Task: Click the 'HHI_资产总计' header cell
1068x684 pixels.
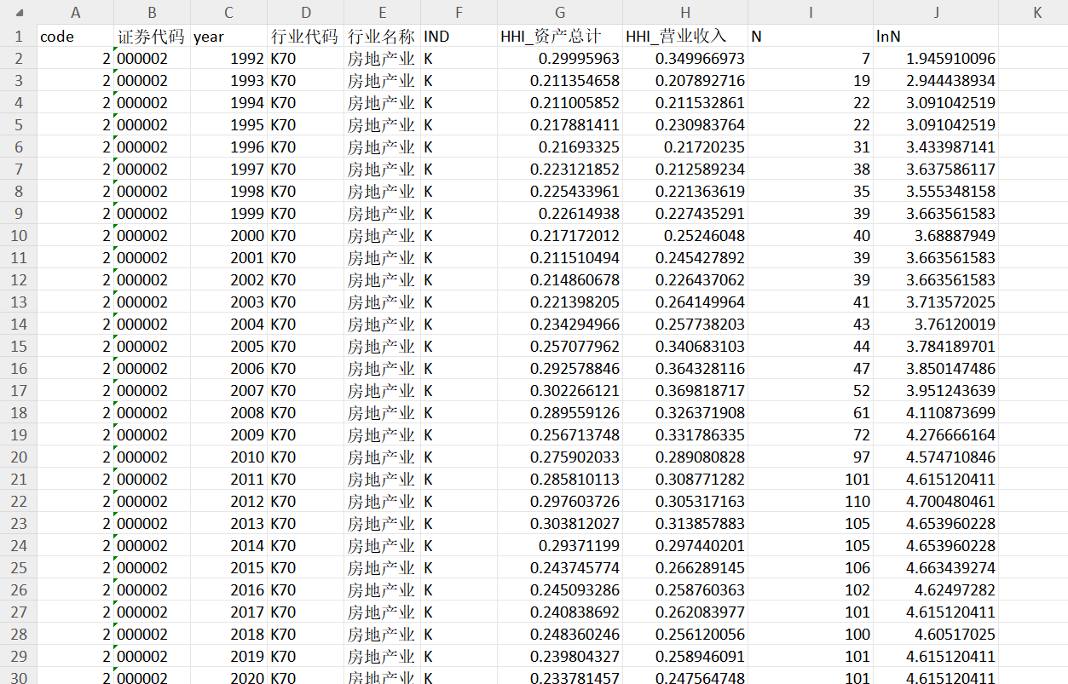Action: (560, 37)
